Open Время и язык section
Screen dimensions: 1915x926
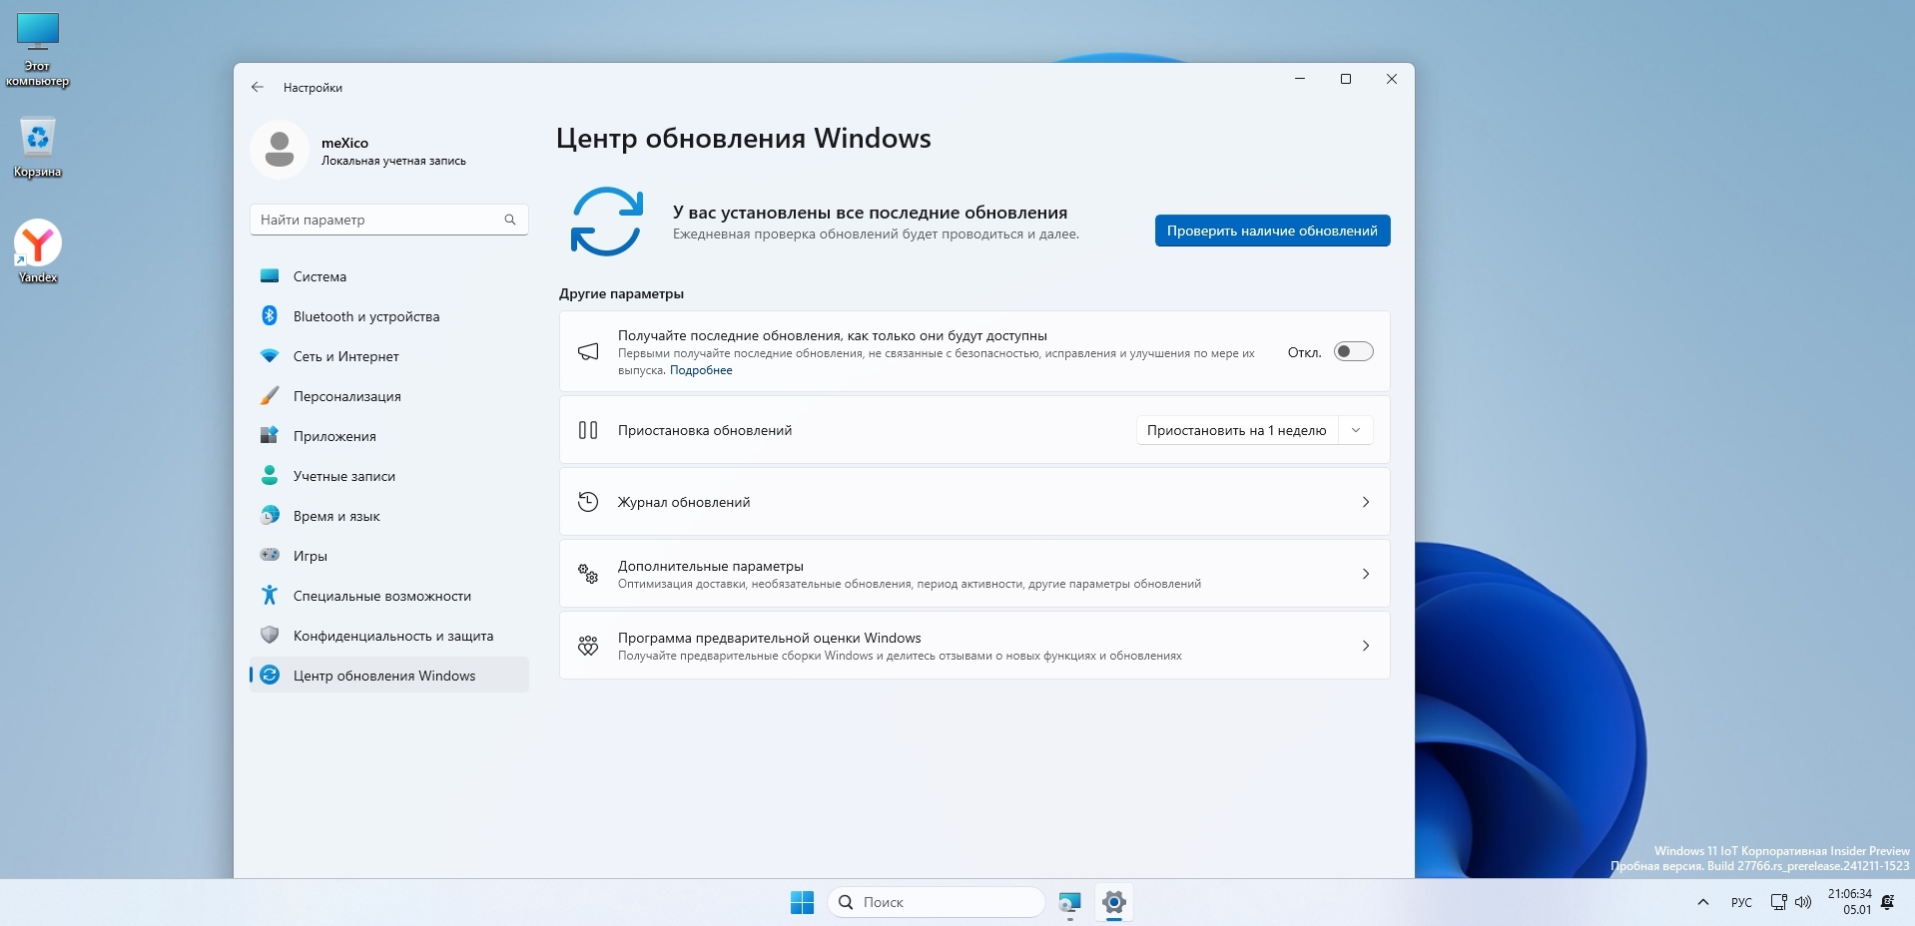point(389,516)
